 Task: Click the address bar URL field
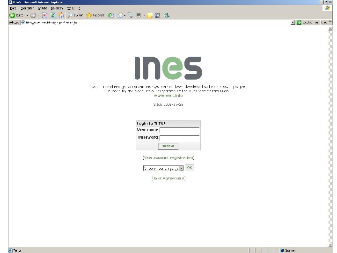click(158, 22)
